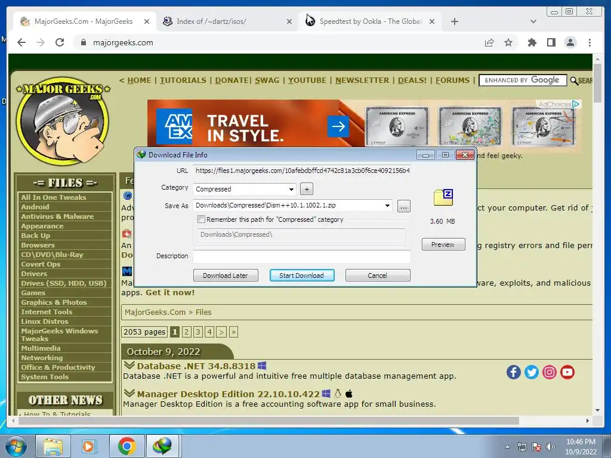Viewport: 611px width, 458px height.
Task: Click the URL field in download dialog
Action: coord(301,171)
